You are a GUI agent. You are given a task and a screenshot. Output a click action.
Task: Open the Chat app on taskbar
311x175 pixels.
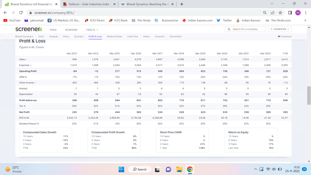click(x=169, y=170)
